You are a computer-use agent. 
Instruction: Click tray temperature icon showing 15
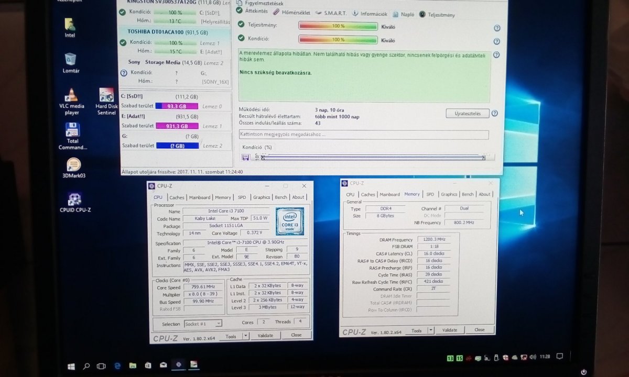[x=459, y=358]
